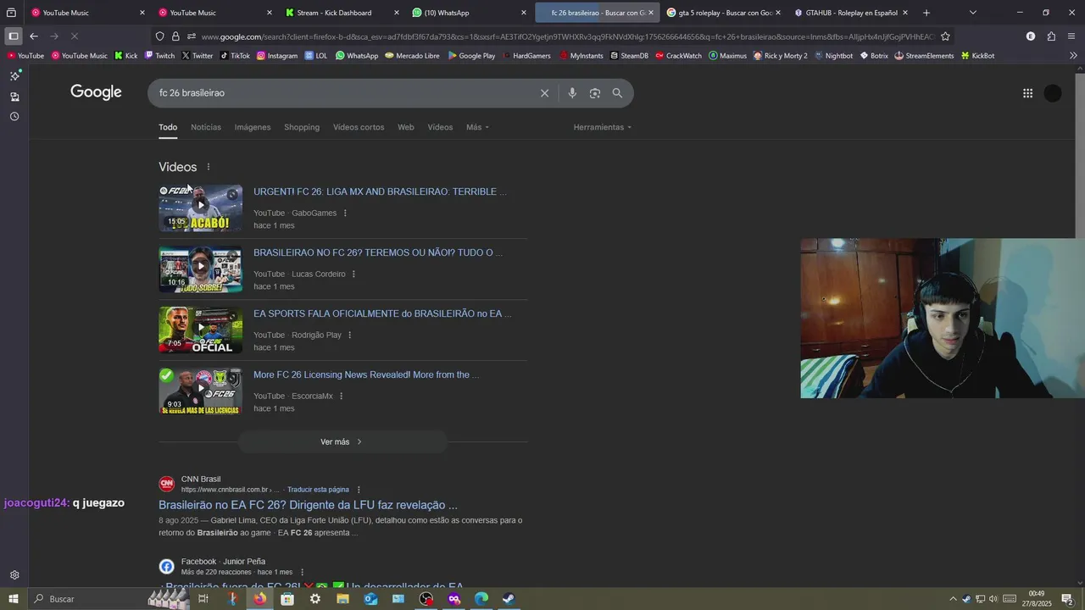The image size is (1085, 610).
Task: Switch to the Noticias results tab
Action: tap(206, 127)
